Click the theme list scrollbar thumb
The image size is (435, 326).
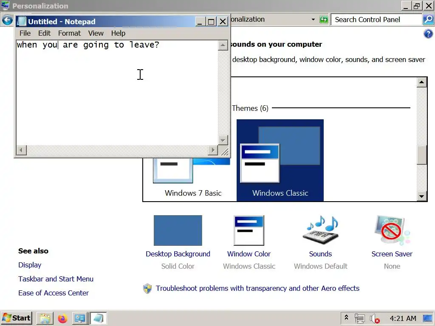click(422, 155)
